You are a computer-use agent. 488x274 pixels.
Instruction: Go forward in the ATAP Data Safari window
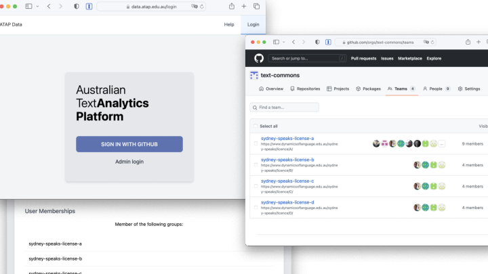61,6
